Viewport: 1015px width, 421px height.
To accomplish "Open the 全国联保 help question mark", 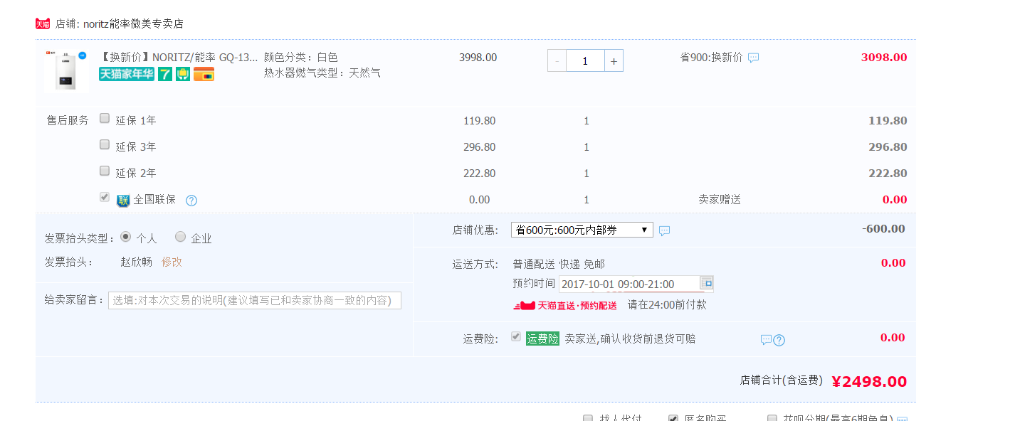I will [191, 201].
